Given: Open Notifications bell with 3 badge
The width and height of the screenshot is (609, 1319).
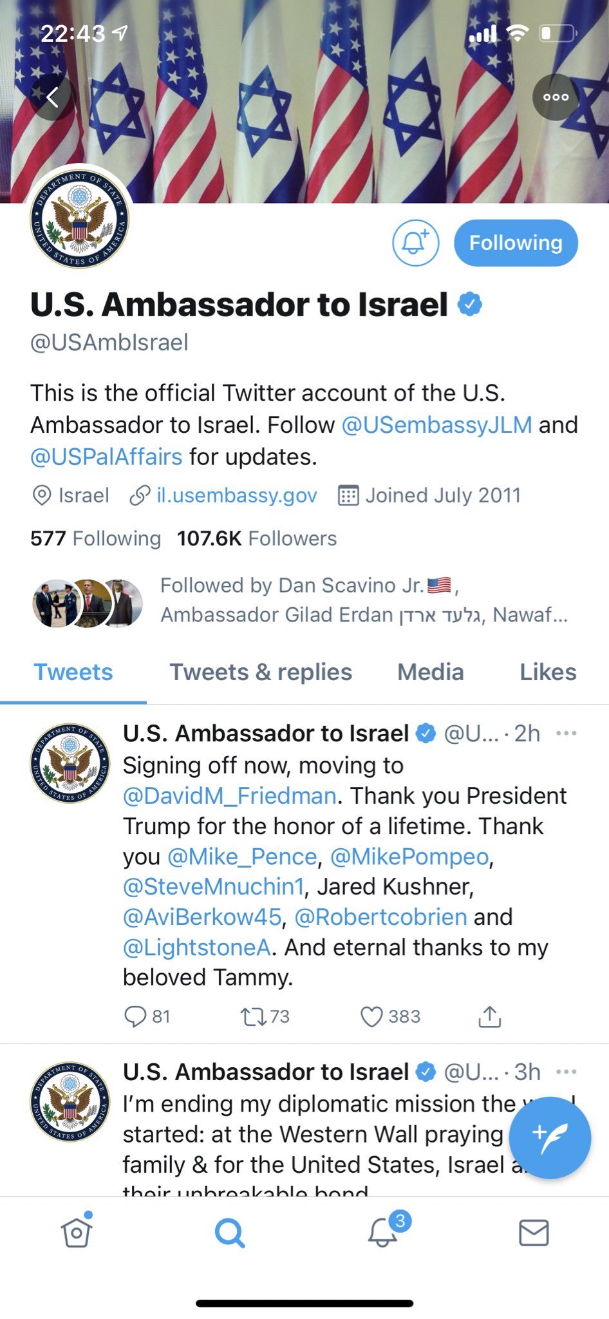Looking at the screenshot, I should pos(383,1233).
